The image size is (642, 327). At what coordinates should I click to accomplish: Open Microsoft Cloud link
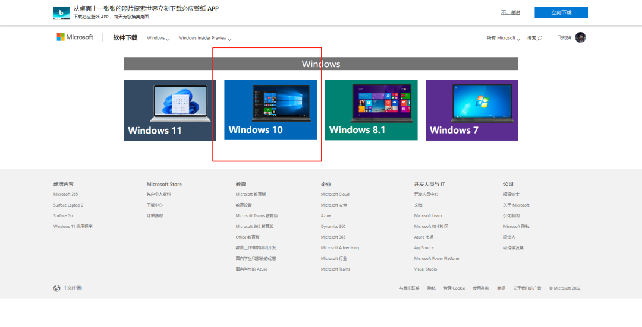[335, 195]
